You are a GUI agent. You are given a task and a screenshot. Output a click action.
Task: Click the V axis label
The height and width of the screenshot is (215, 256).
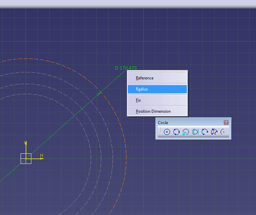click(26, 143)
